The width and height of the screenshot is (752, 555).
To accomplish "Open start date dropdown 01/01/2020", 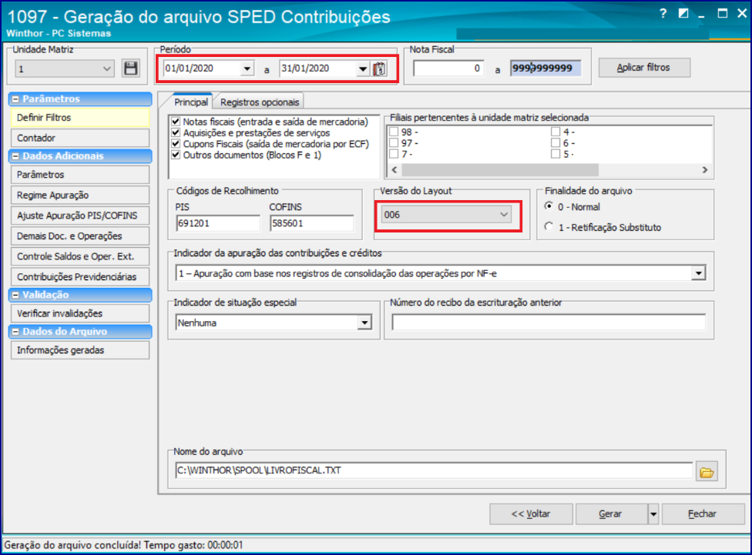I will (x=247, y=69).
